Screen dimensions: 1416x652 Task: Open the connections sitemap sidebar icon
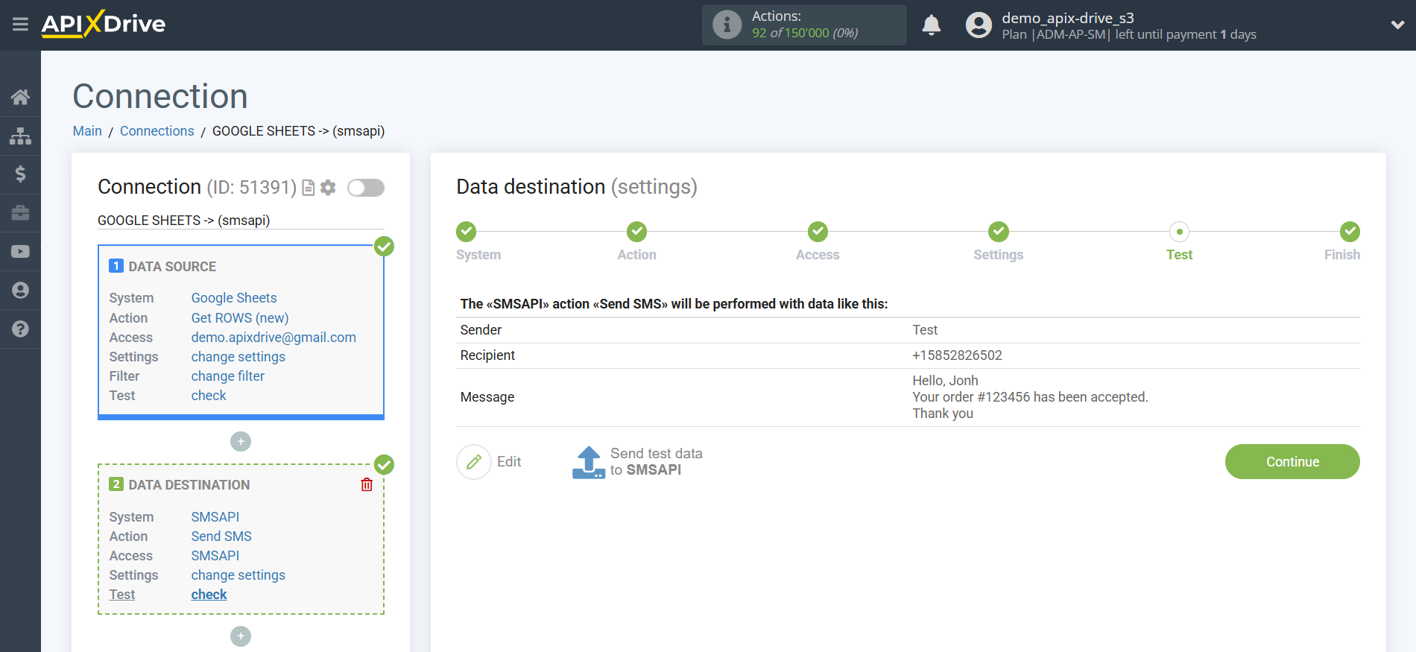coord(20,136)
